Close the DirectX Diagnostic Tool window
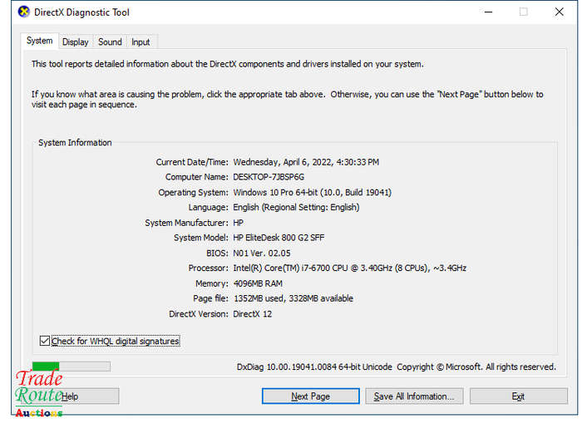 point(559,12)
